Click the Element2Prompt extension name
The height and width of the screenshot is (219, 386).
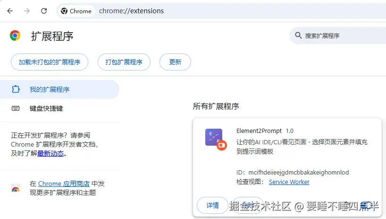[259, 131]
